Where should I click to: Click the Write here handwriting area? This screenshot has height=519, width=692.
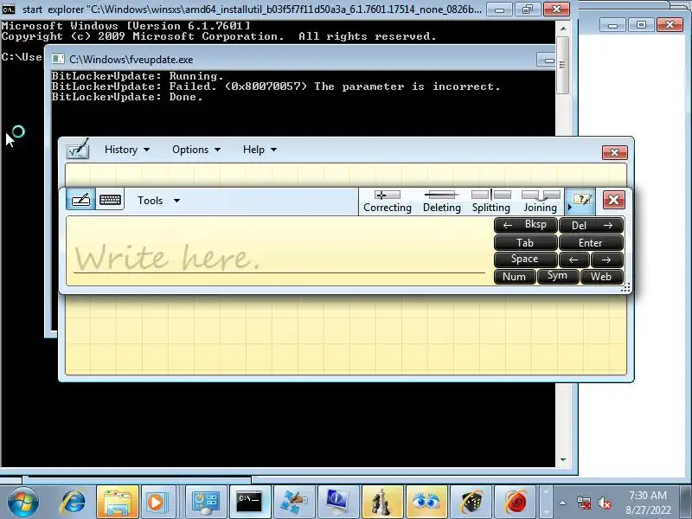279,251
